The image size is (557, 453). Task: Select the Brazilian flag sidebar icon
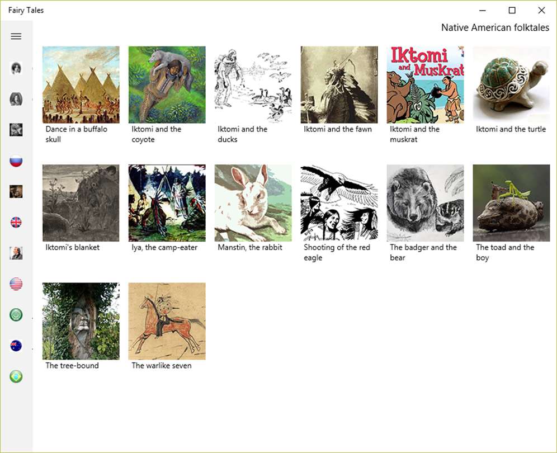tap(16, 376)
